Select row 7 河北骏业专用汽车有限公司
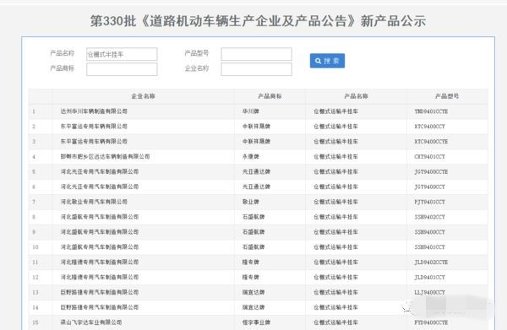507x330 pixels. (x=258, y=202)
